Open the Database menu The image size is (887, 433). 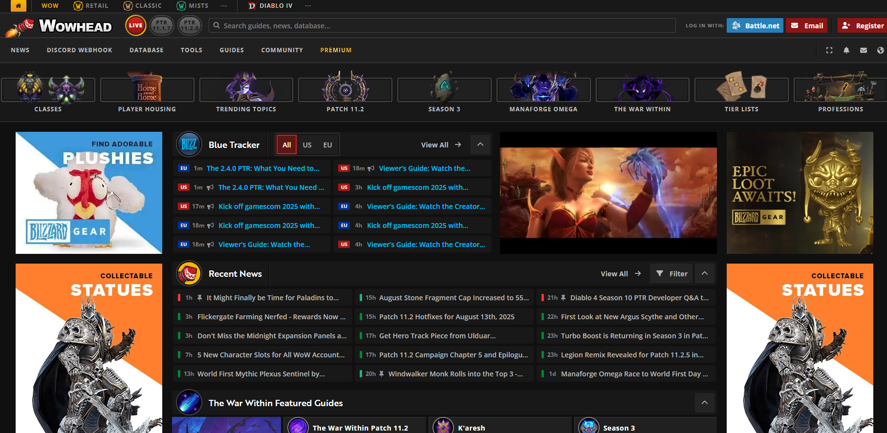tap(147, 50)
